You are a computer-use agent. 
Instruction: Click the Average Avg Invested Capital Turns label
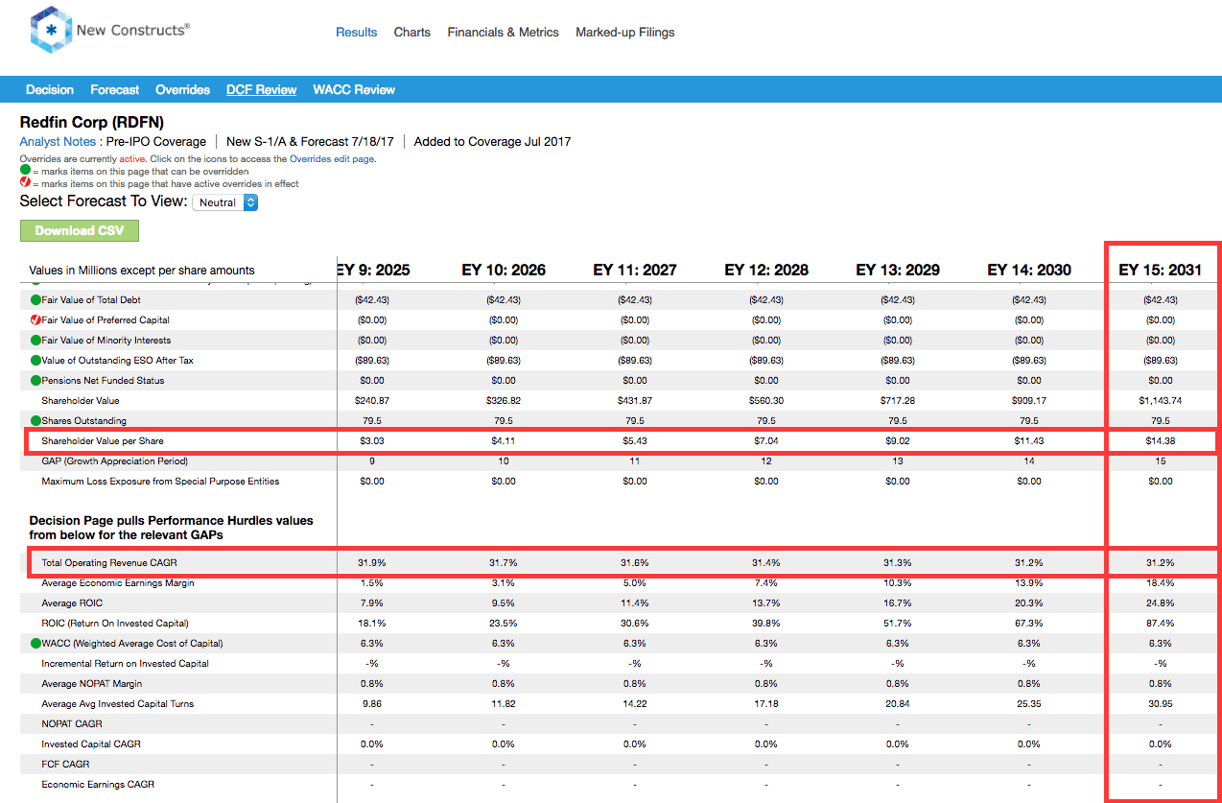pyautogui.click(x=117, y=704)
